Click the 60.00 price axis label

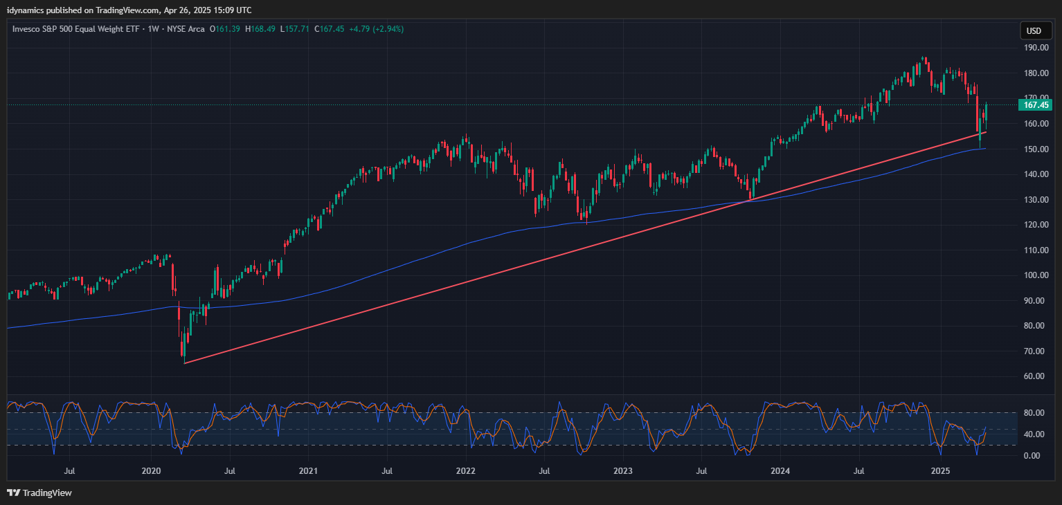click(1036, 376)
